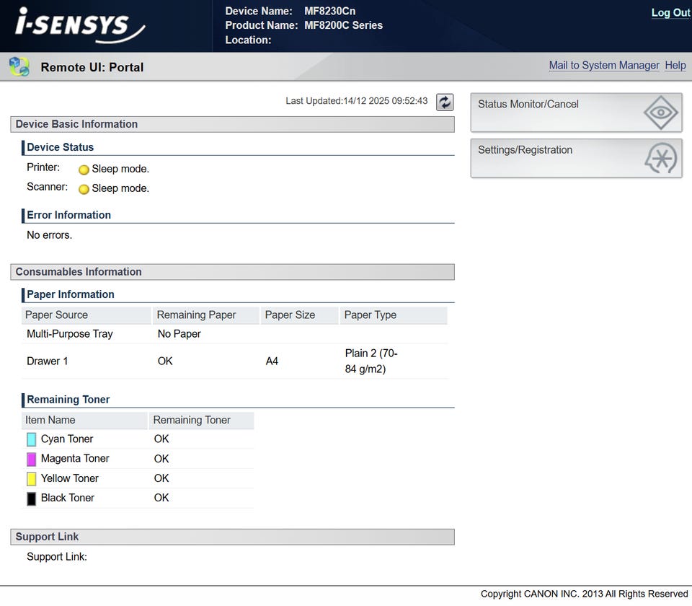Click the No Paper status text
The width and height of the screenshot is (692, 606).
179,334
